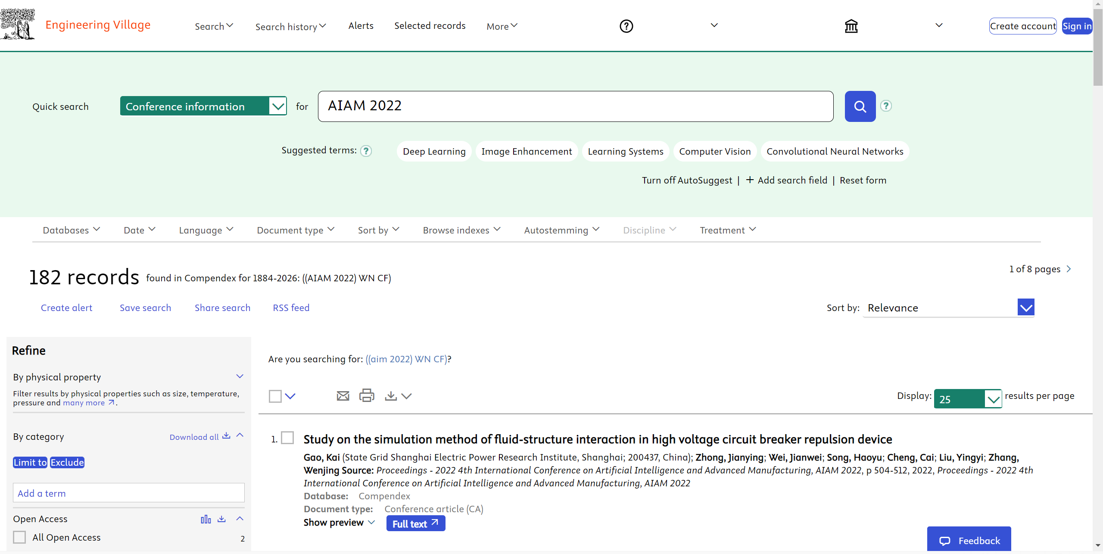Screen dimensions: 1103x554
Task: Open the Date filter menu
Action: tap(140, 230)
